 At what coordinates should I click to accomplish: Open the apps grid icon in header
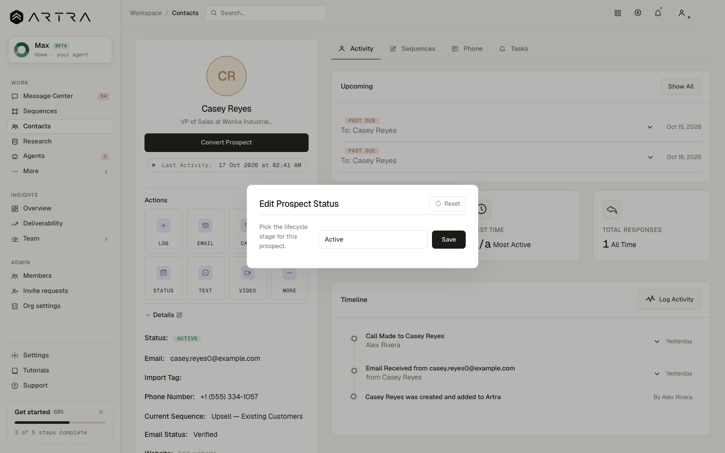click(618, 13)
